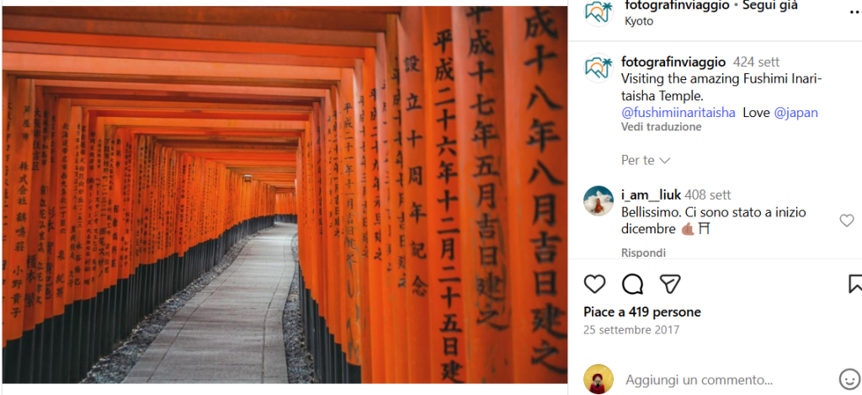Like the comment by i_am__liuk
The image size is (862, 395).
click(847, 221)
